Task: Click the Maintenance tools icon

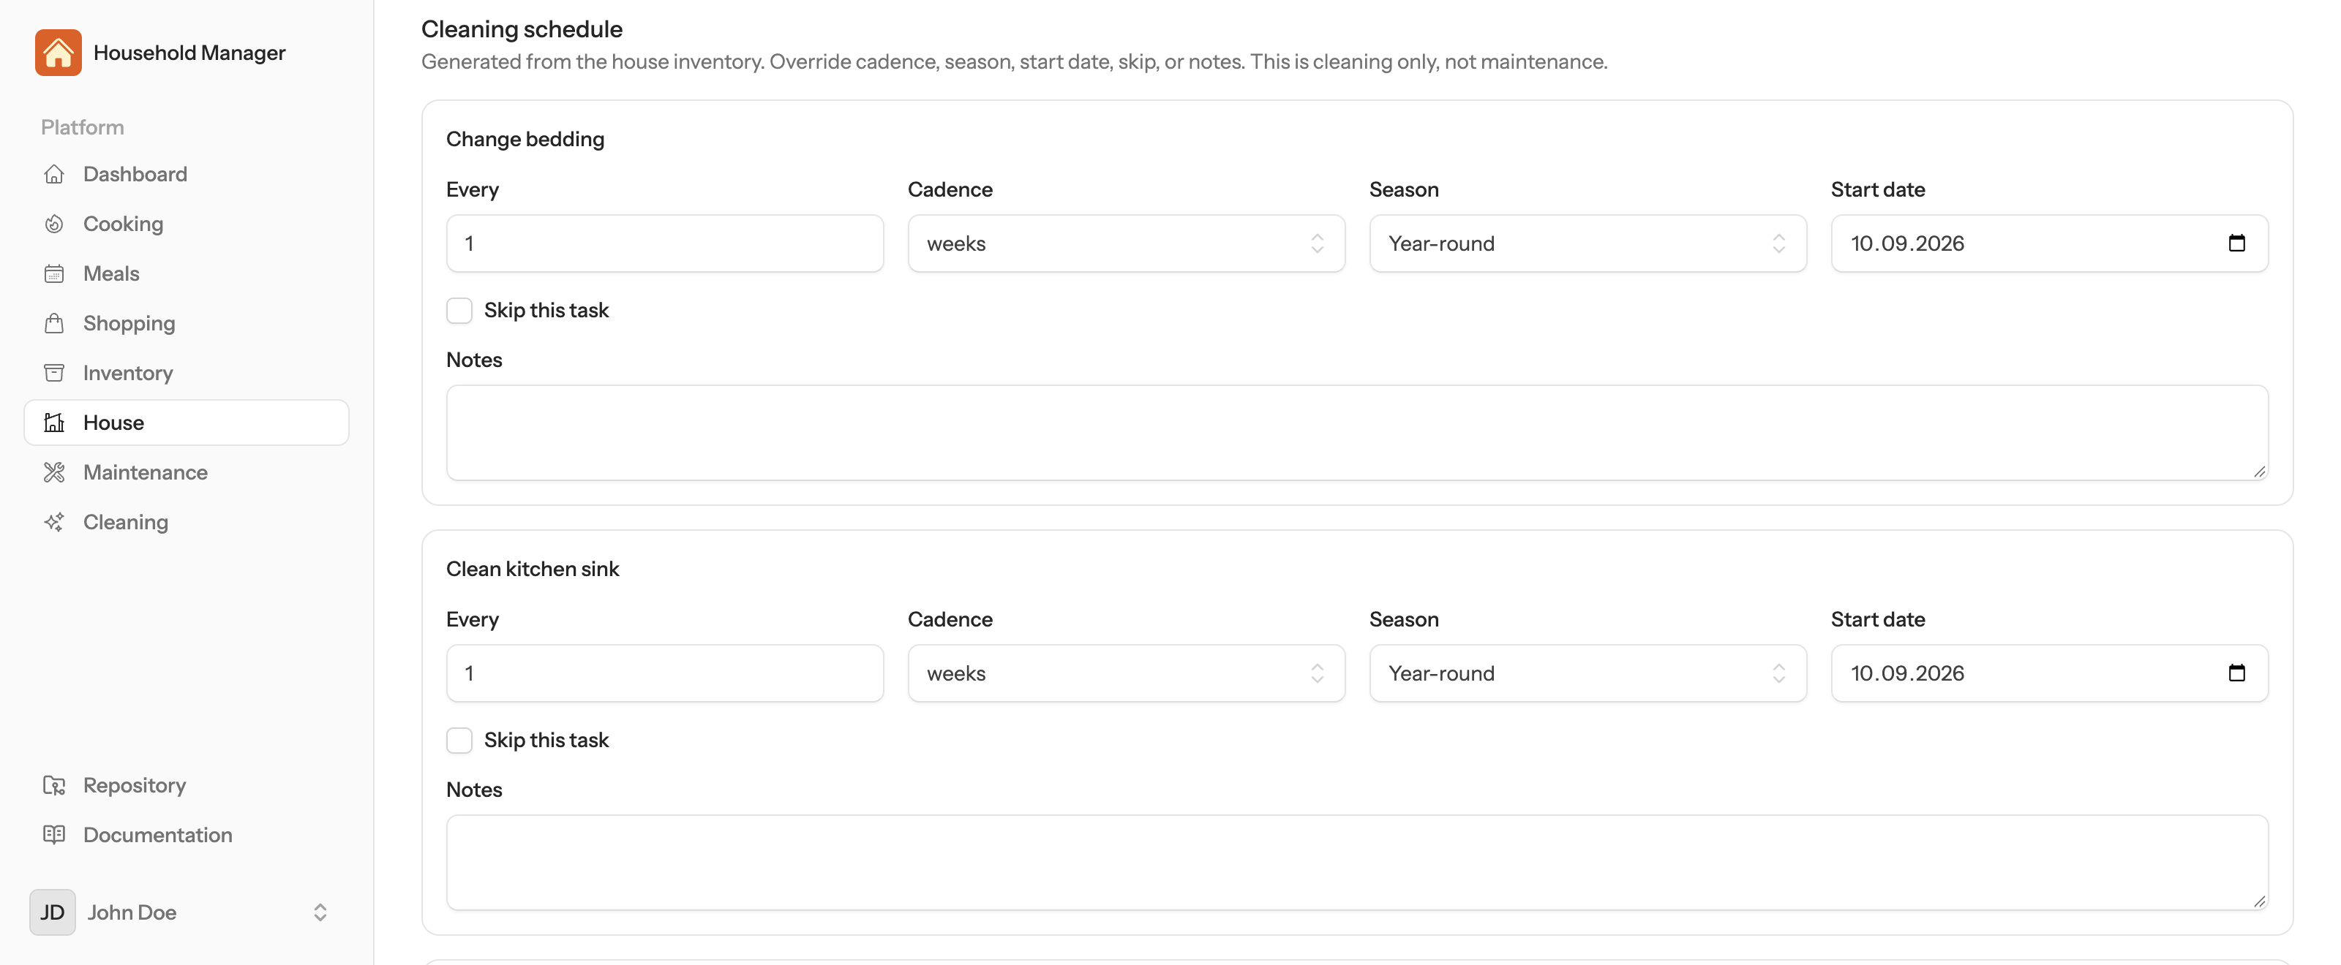Action: 55,473
